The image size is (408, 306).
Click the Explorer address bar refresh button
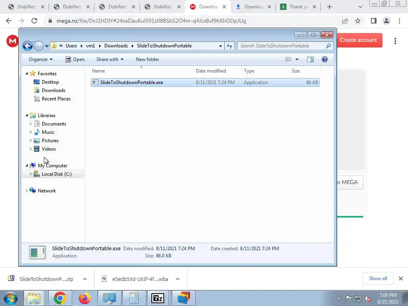pos(229,46)
